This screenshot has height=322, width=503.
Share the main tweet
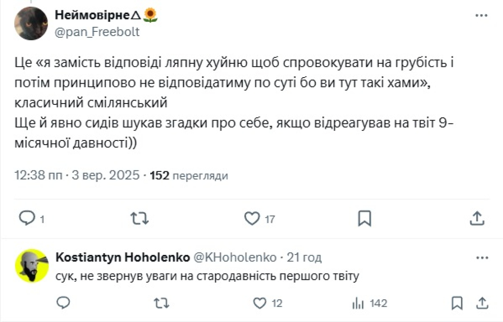coord(477,218)
